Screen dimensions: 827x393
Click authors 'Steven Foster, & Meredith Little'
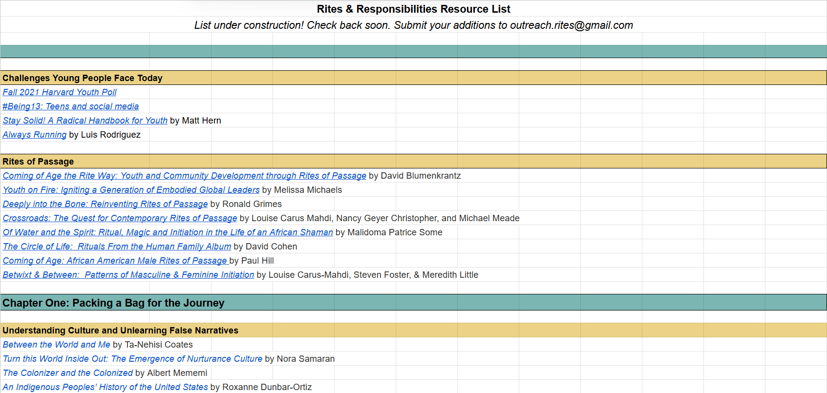click(x=416, y=275)
